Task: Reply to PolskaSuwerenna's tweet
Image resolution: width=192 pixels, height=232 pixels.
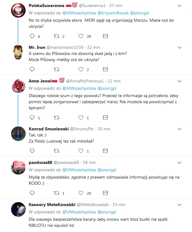Action: coord(32,36)
